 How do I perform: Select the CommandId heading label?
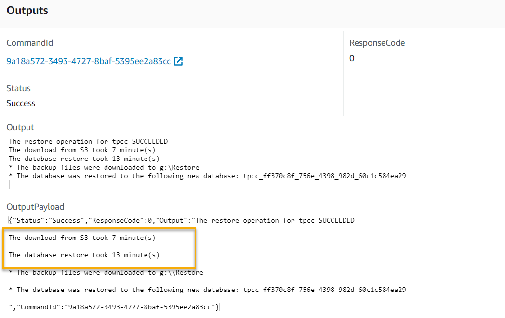(29, 43)
